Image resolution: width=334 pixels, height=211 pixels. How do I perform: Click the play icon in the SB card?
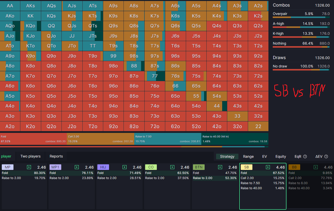268,167
